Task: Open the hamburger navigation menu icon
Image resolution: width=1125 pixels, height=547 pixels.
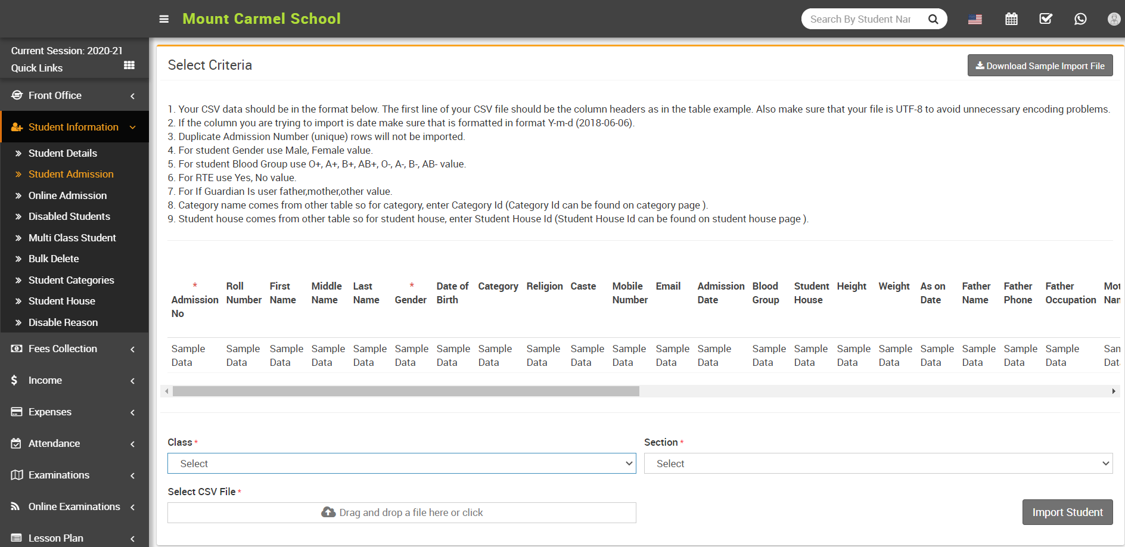Action: pyautogui.click(x=164, y=18)
